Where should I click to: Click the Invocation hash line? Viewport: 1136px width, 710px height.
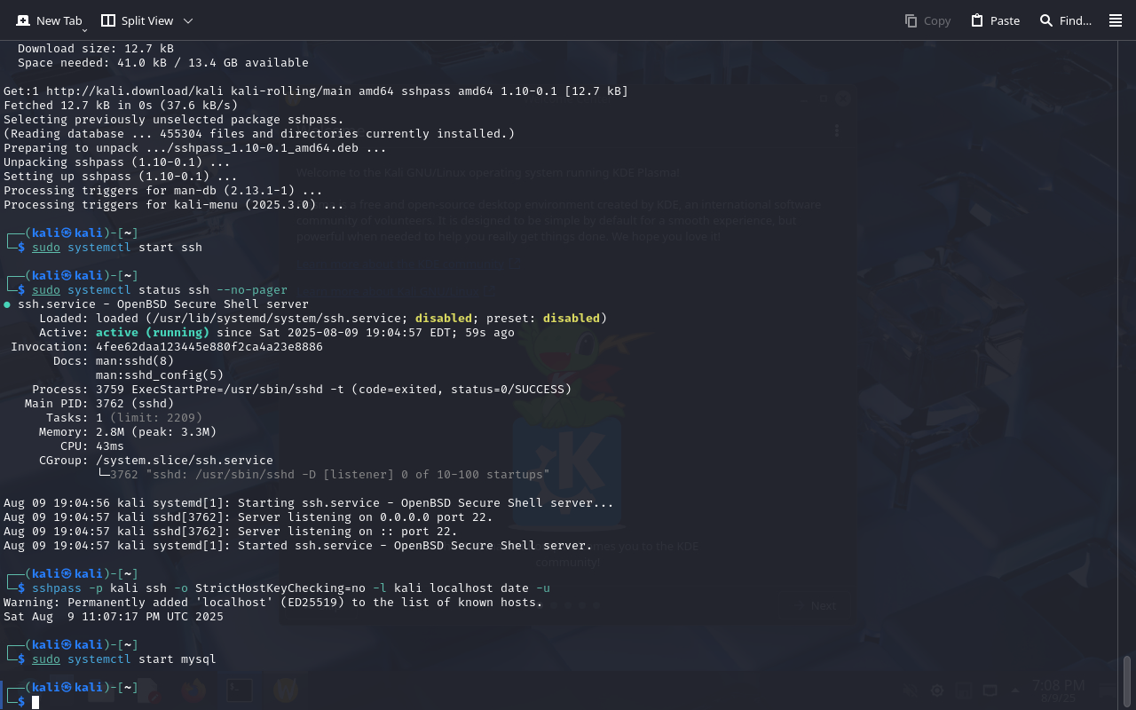pyautogui.click(x=167, y=347)
